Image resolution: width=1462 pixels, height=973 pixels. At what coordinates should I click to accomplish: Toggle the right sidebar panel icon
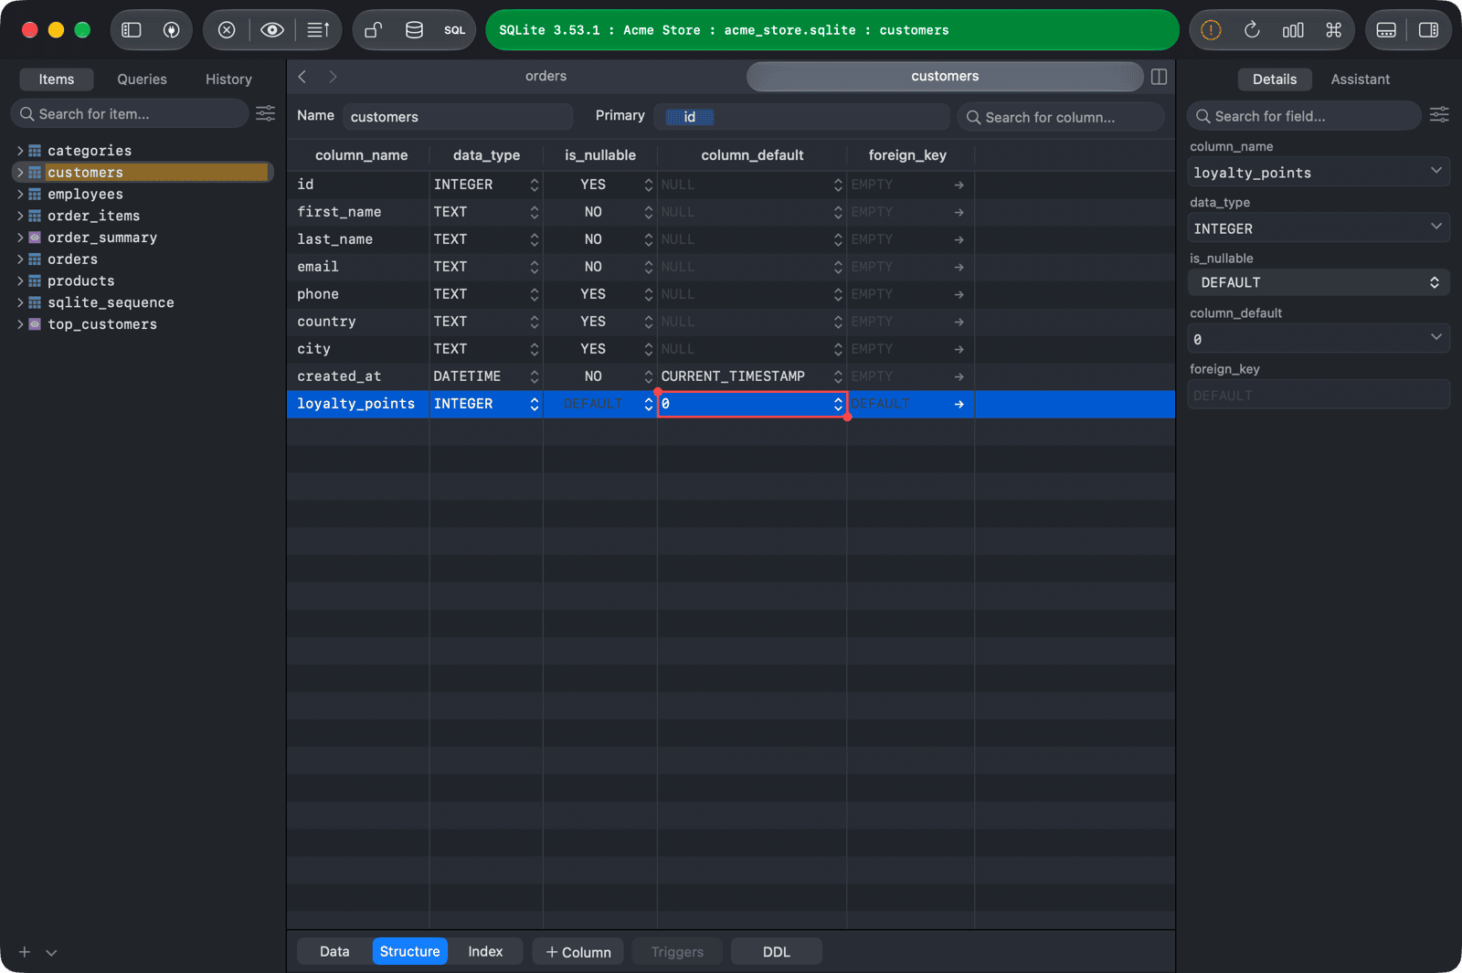1428,30
